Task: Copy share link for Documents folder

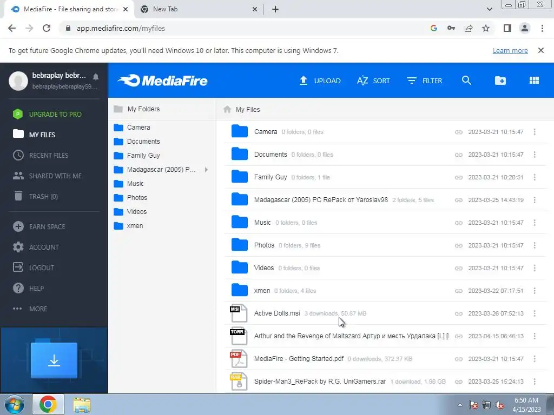Action: click(x=459, y=155)
